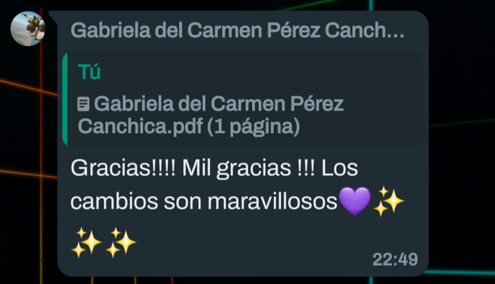Click the green vertical bar of quoted message
This screenshot has height=284, width=495.
coord(65,99)
